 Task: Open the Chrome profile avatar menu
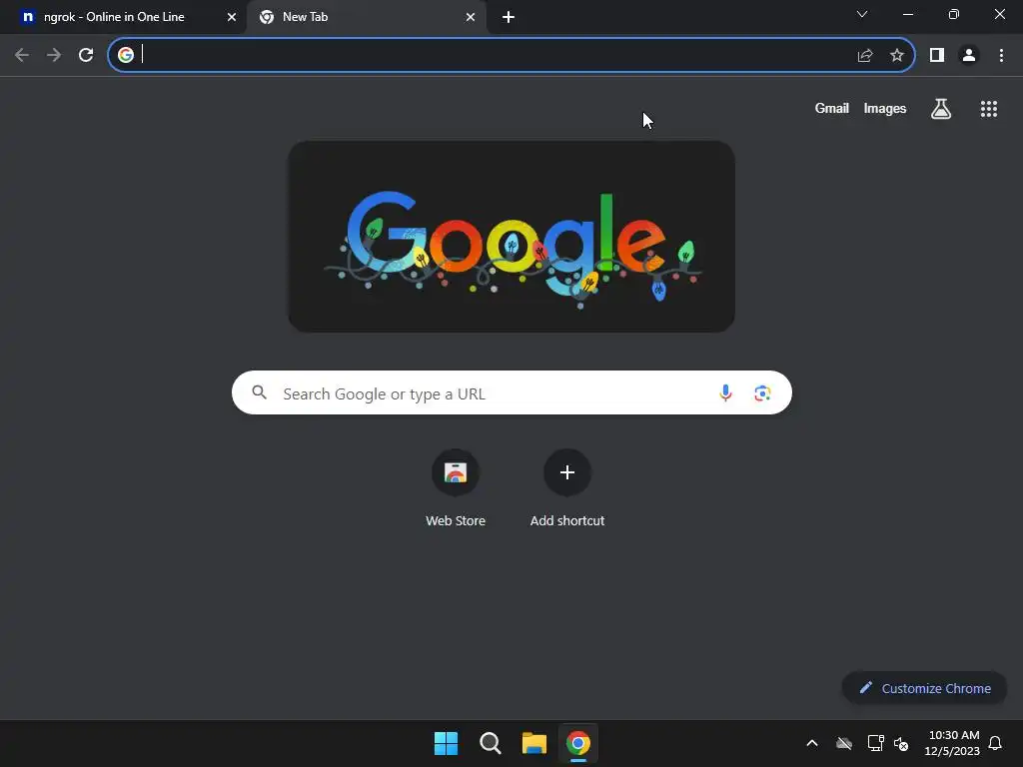[x=969, y=56]
